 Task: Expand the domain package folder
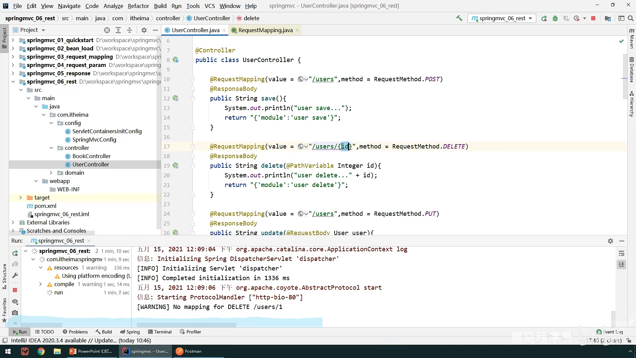[x=51, y=173]
